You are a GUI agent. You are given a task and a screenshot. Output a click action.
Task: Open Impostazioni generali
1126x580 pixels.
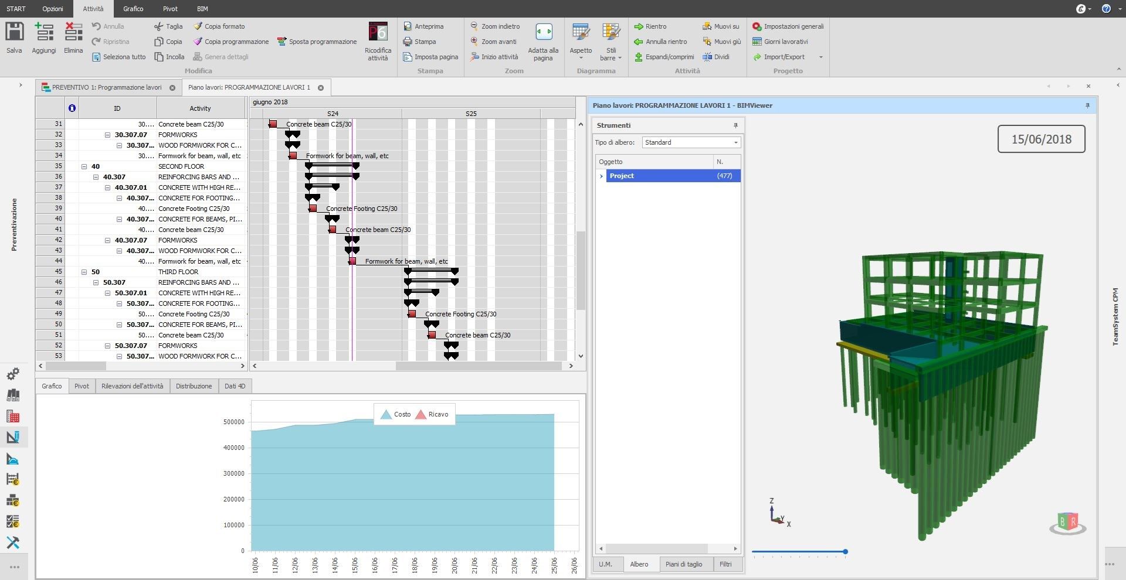click(x=788, y=26)
